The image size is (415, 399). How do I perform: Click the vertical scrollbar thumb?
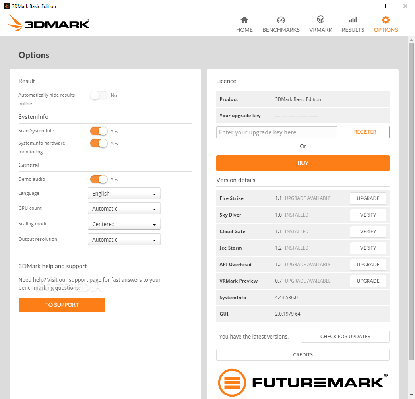[411, 201]
